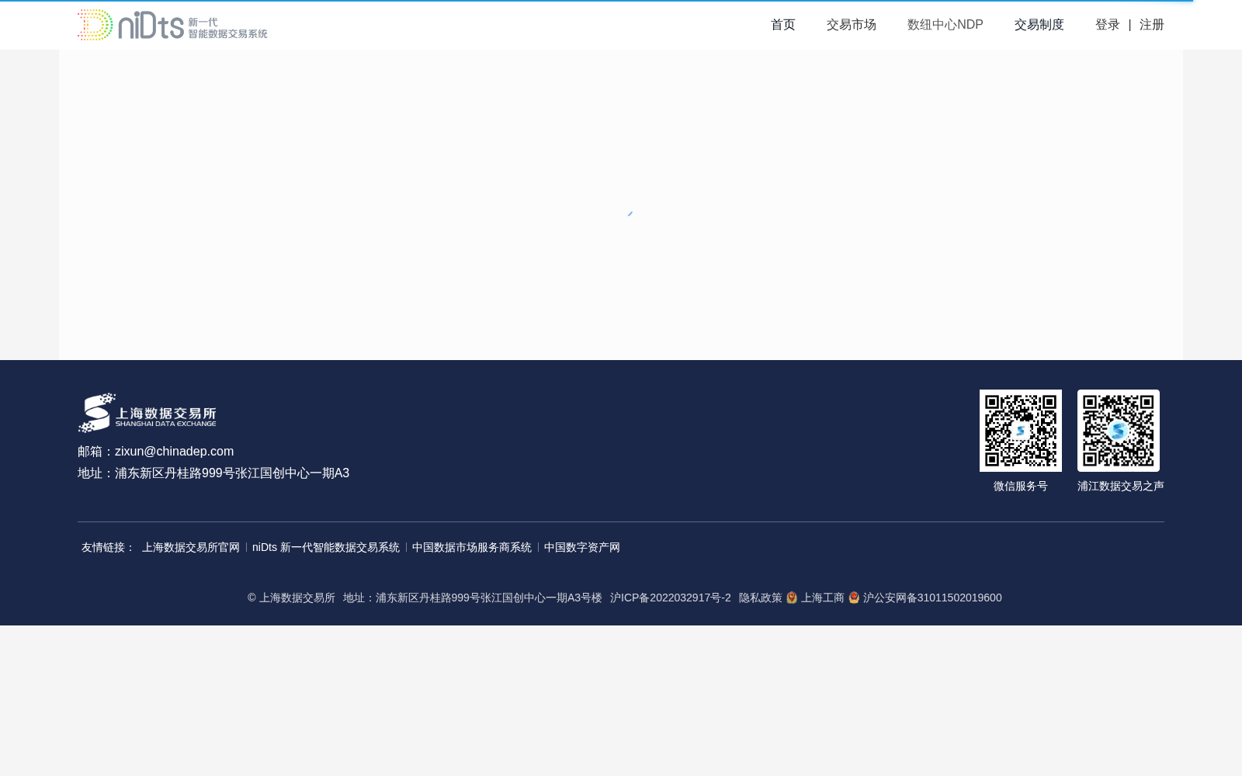This screenshot has width=1242, height=776.
Task: Click the 上海工商 badge icon
Action: click(791, 598)
